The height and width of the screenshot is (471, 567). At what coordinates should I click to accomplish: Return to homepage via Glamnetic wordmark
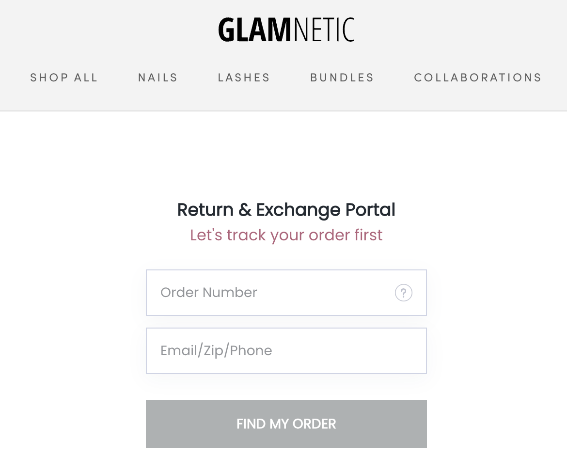click(x=286, y=30)
